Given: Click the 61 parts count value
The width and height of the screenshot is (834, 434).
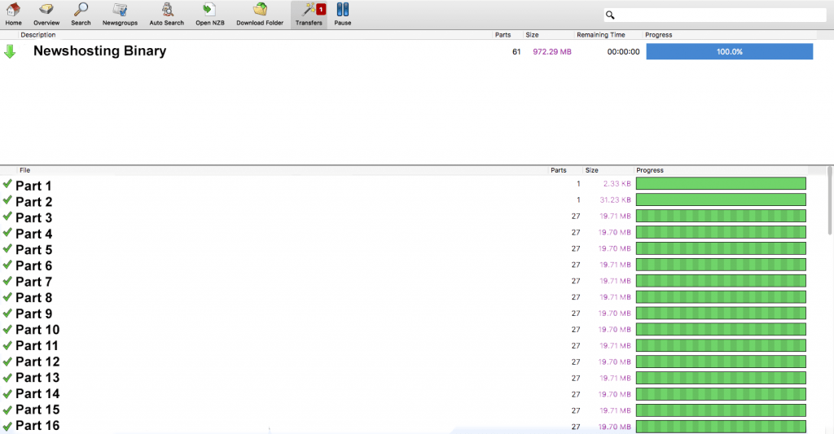Looking at the screenshot, I should tap(516, 51).
